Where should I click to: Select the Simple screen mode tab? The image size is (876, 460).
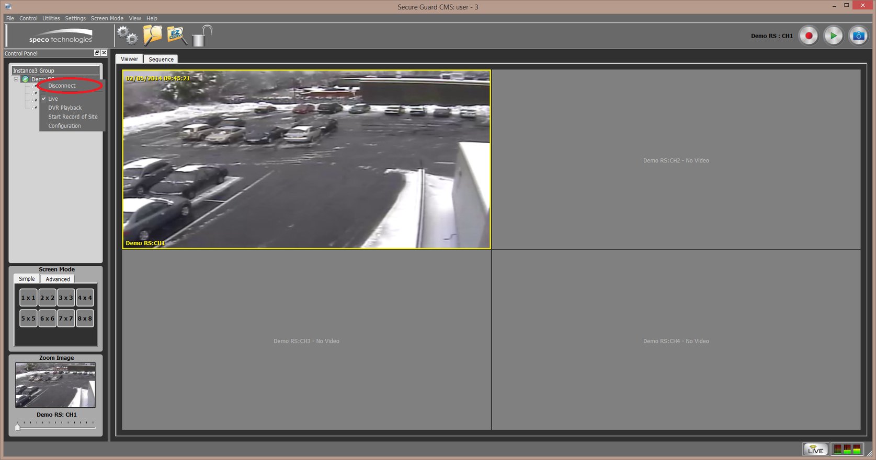point(27,279)
